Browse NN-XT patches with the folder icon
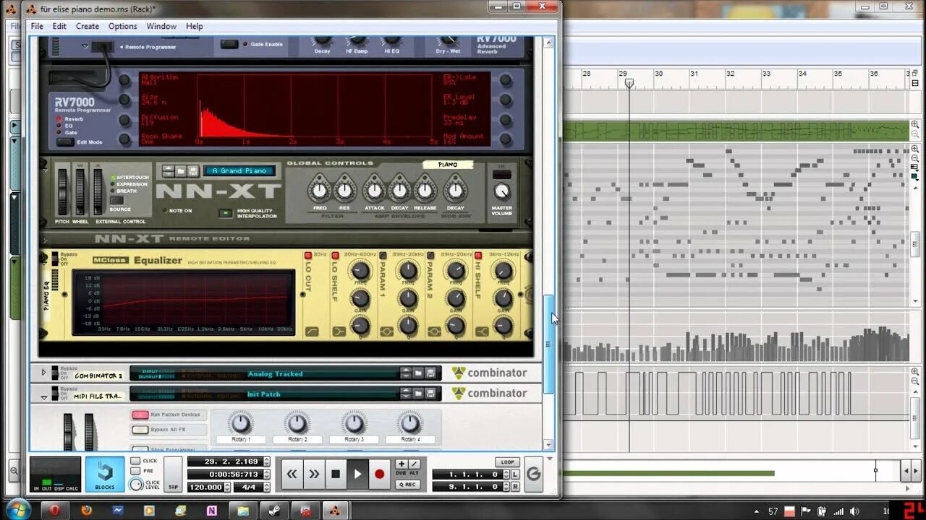Image resolution: width=926 pixels, height=520 pixels. pyautogui.click(x=181, y=171)
